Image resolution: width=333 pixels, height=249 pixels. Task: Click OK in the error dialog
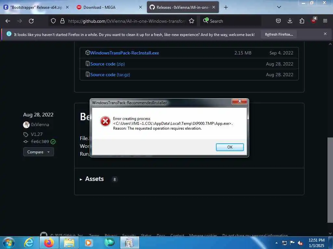coord(230,147)
